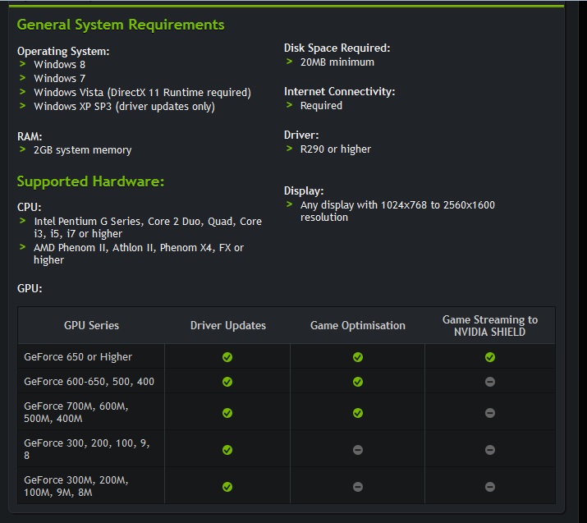Image resolution: width=587 pixels, height=523 pixels.
Task: Select the General System Requirements heading
Action: click(121, 25)
